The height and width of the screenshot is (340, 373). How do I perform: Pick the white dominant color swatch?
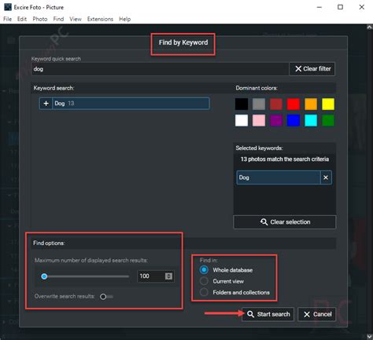(242, 120)
